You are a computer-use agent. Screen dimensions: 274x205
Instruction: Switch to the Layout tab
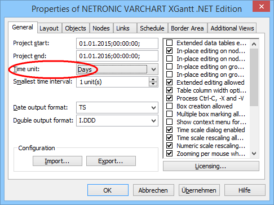[x=49, y=28]
